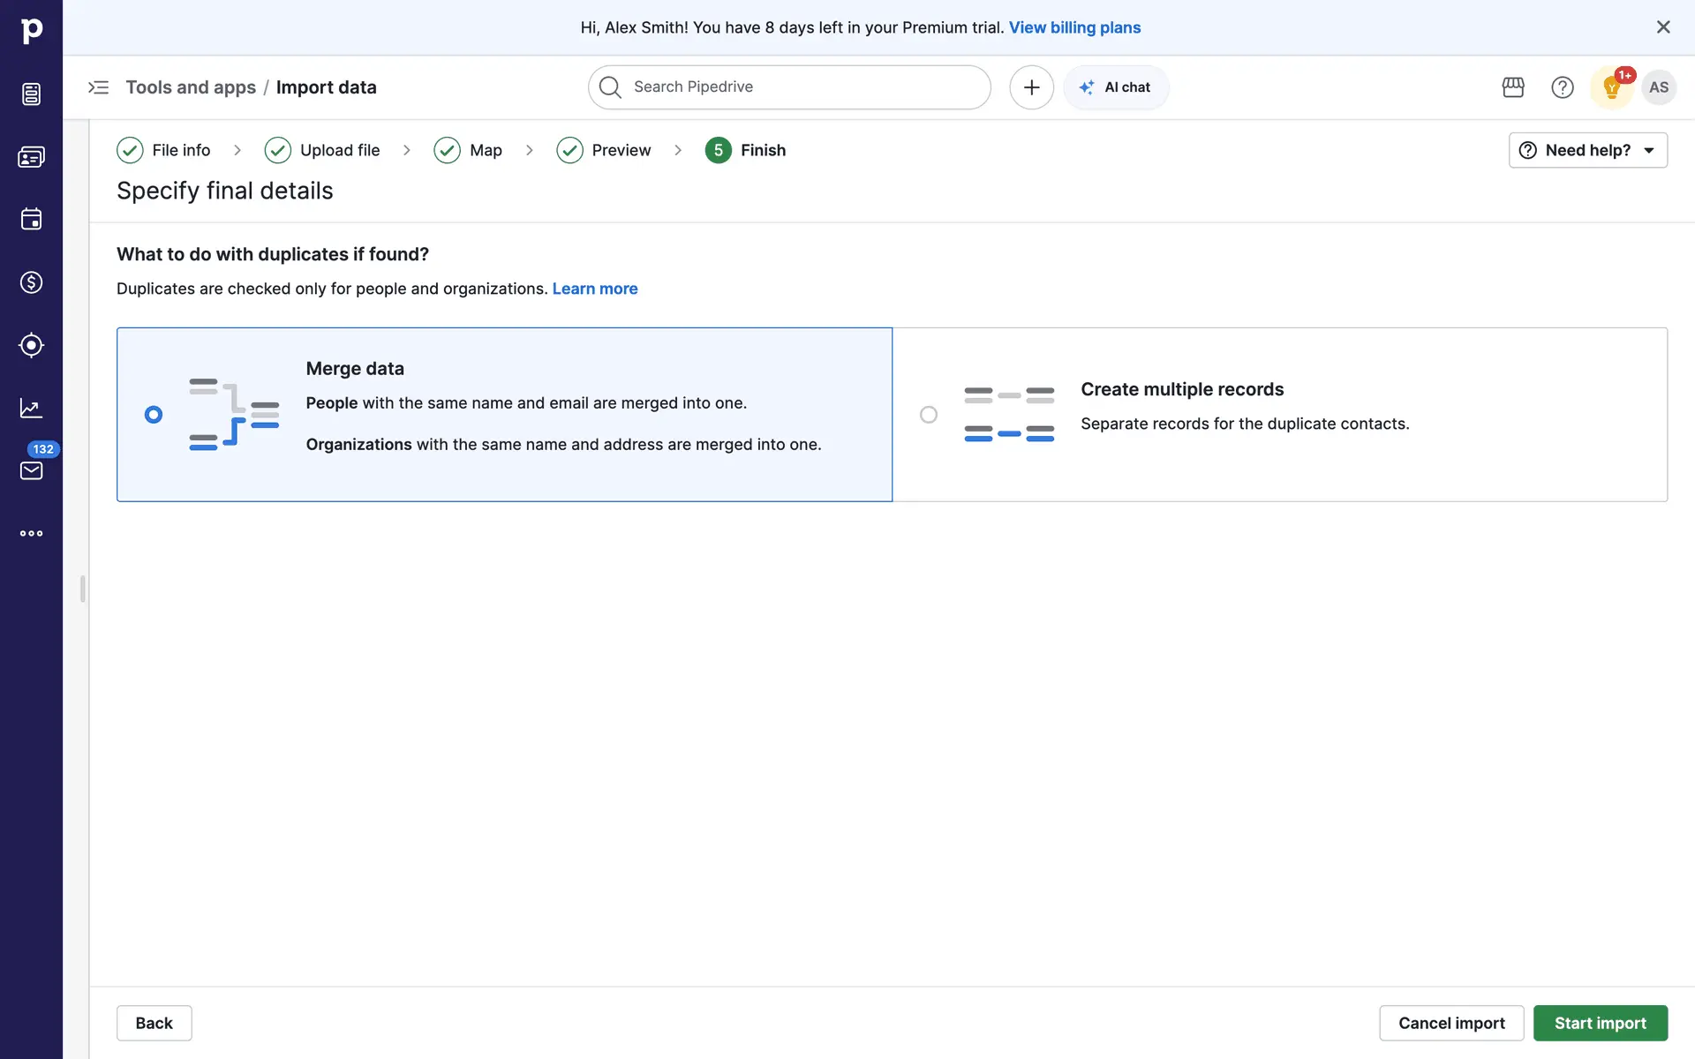Select the Create multiple records radio option
The image size is (1695, 1059).
point(929,415)
